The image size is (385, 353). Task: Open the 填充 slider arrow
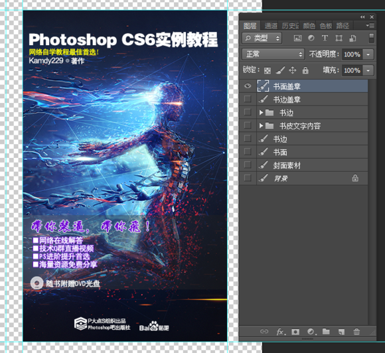point(368,70)
